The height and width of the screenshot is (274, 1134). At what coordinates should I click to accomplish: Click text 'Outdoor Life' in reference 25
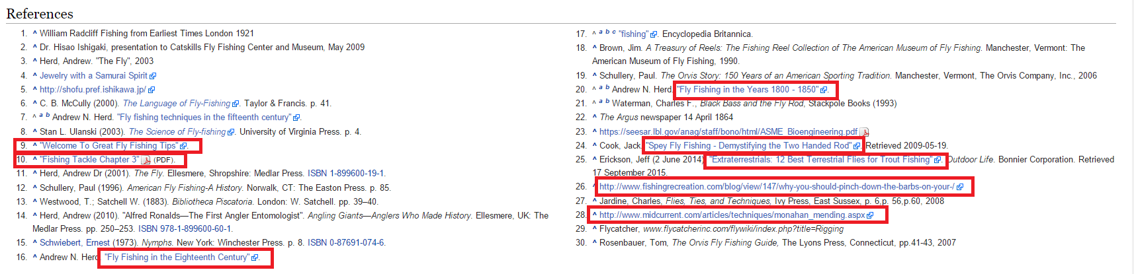[x=969, y=160]
